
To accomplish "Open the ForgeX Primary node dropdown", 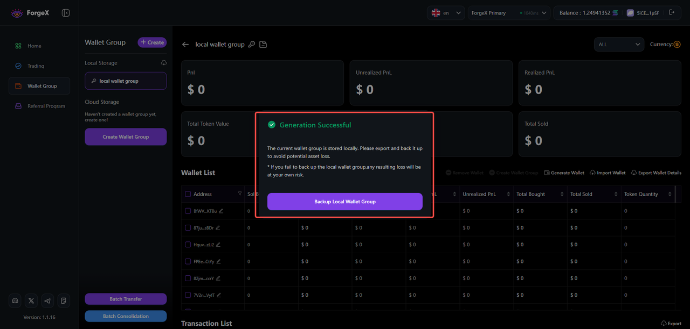I will tap(509, 13).
